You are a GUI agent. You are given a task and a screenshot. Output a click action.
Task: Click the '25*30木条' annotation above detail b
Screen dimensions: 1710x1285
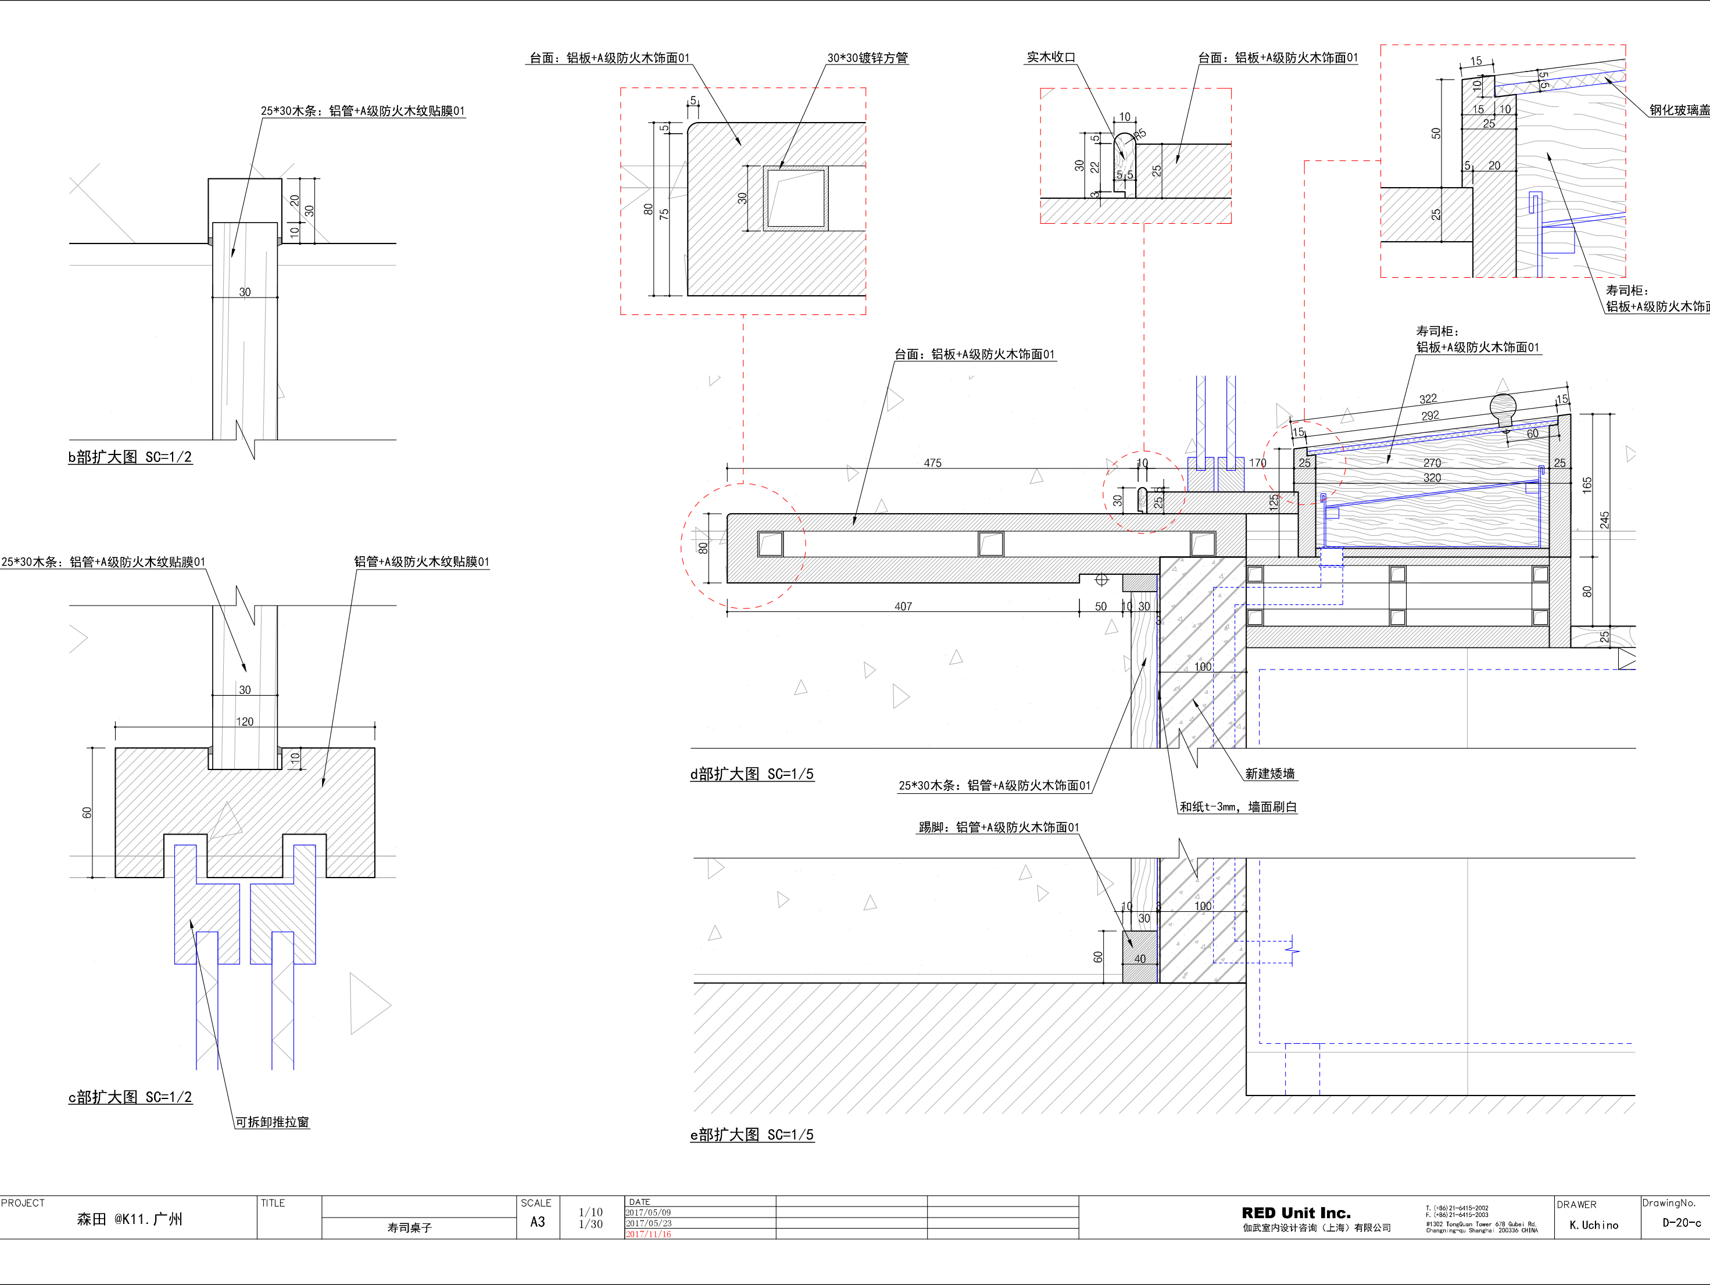tap(363, 110)
